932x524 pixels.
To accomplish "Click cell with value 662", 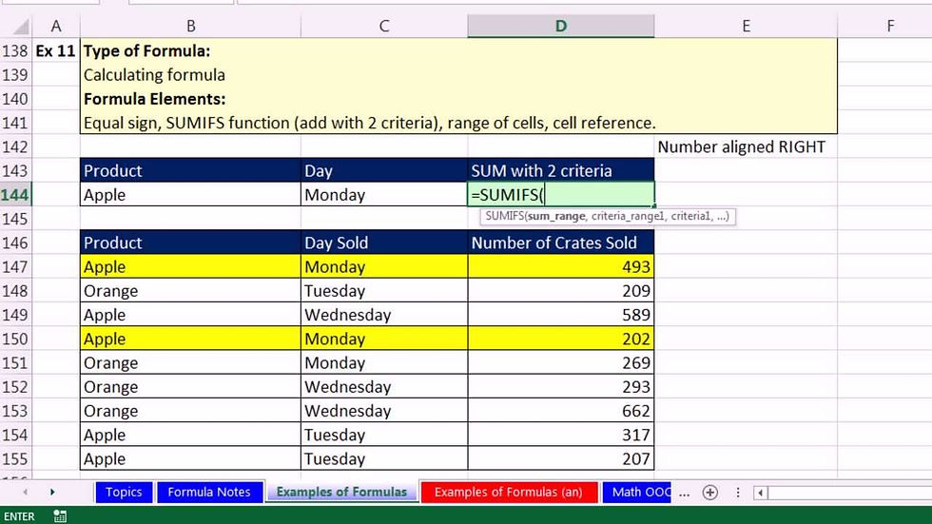I will pyautogui.click(x=560, y=411).
